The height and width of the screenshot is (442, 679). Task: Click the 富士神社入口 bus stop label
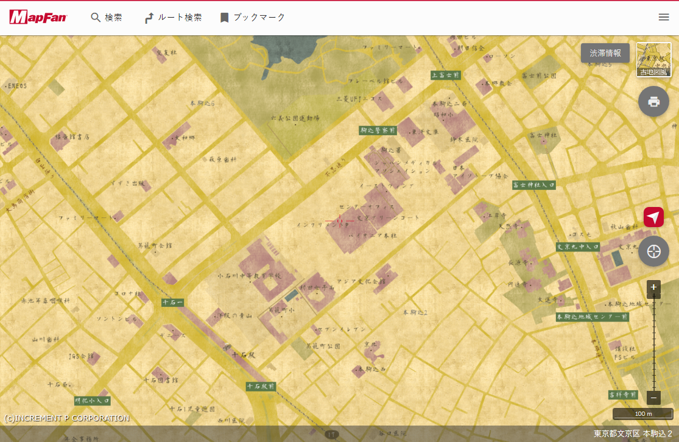pos(533,185)
